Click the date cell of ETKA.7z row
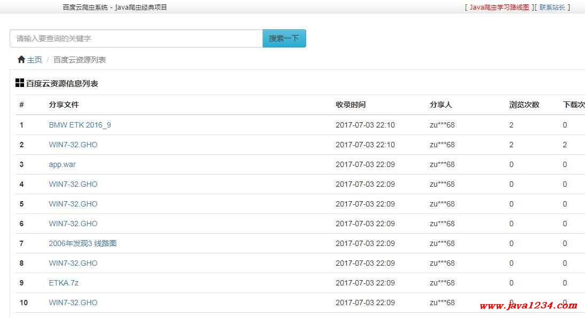585x318 pixels. pyautogui.click(x=365, y=283)
